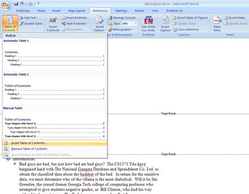Save document with Quick Access floppy icon

16,4
